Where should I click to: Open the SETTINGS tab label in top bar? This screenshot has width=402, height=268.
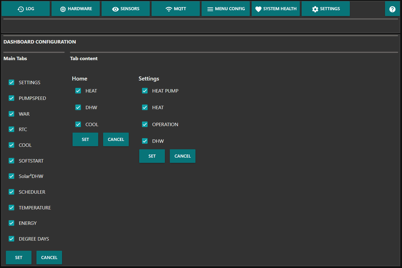coord(330,9)
